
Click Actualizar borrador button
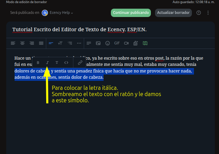[x=173, y=13]
